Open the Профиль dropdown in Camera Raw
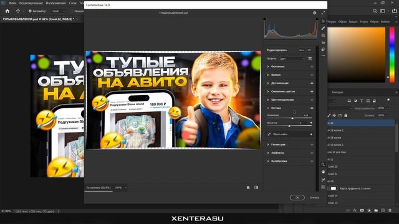 click(292, 58)
